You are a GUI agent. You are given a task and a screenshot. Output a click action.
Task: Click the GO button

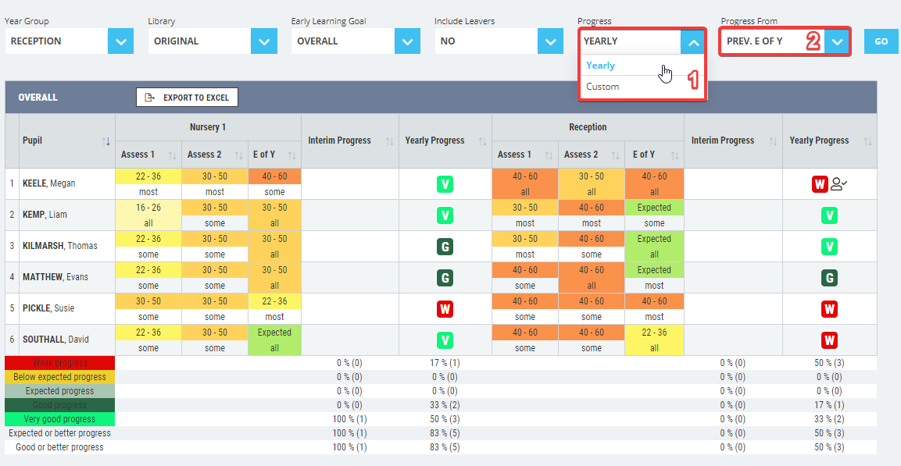pyautogui.click(x=881, y=41)
